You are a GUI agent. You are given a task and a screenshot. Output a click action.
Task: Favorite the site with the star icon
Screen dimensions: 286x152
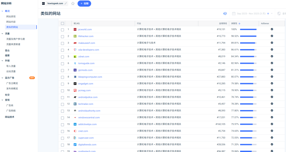tap(73, 3)
